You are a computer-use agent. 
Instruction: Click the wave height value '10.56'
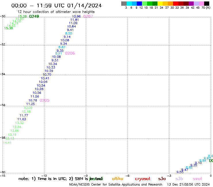point(37,93)
